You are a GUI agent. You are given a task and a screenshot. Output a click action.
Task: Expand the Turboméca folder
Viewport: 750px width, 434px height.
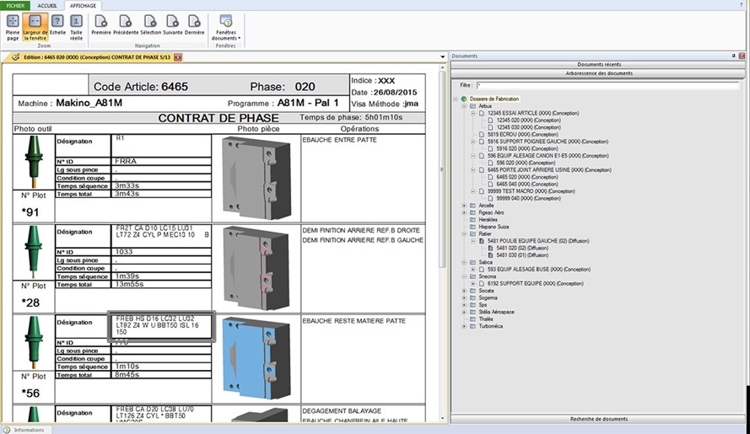[463, 326]
